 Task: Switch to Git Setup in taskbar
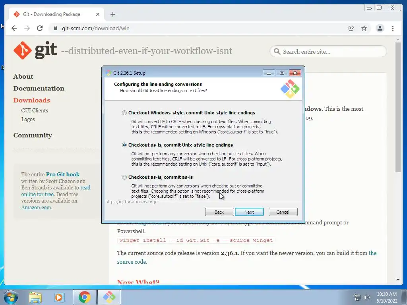tap(109, 297)
